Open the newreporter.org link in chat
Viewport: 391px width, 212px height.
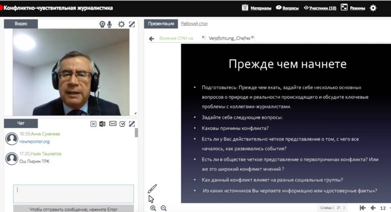coord(35,142)
